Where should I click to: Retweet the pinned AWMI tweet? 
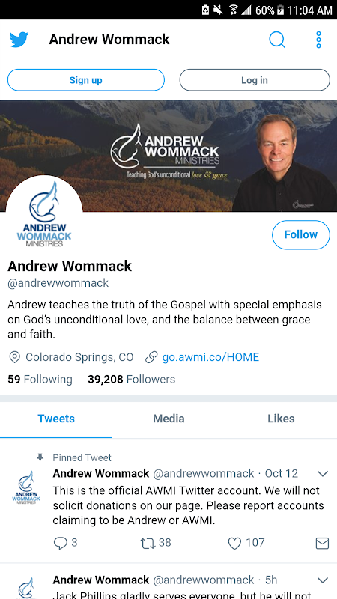click(148, 543)
